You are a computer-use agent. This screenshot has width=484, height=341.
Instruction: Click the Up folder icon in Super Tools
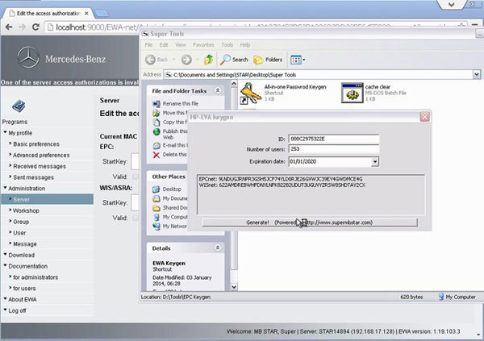click(209, 59)
